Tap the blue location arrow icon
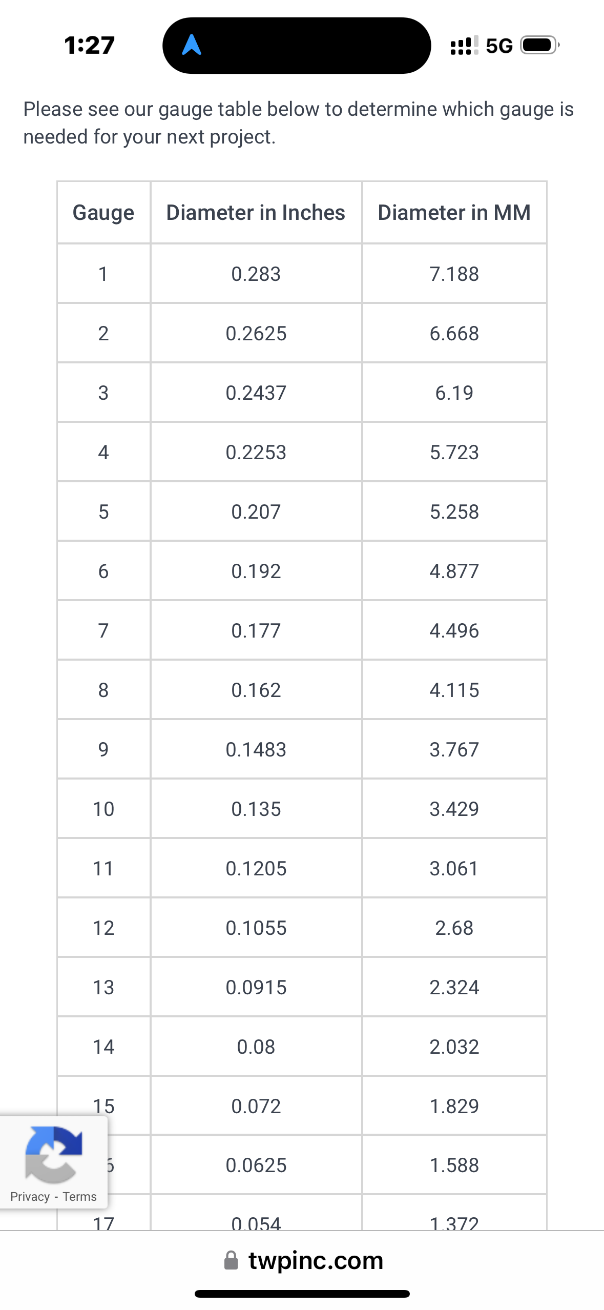Viewport: 604px width, 1310px height. coord(192,45)
